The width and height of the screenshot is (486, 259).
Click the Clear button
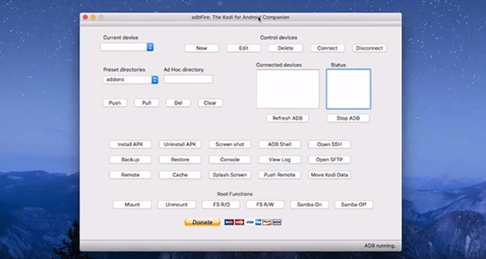coord(210,103)
